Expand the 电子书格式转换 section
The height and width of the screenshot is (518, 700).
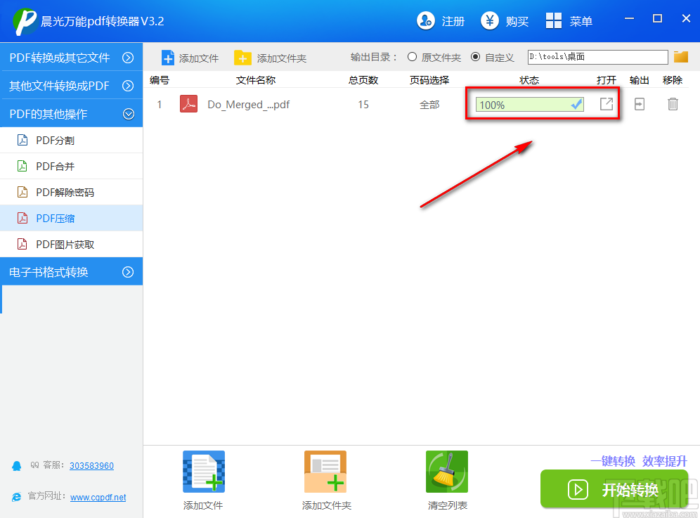(72, 271)
